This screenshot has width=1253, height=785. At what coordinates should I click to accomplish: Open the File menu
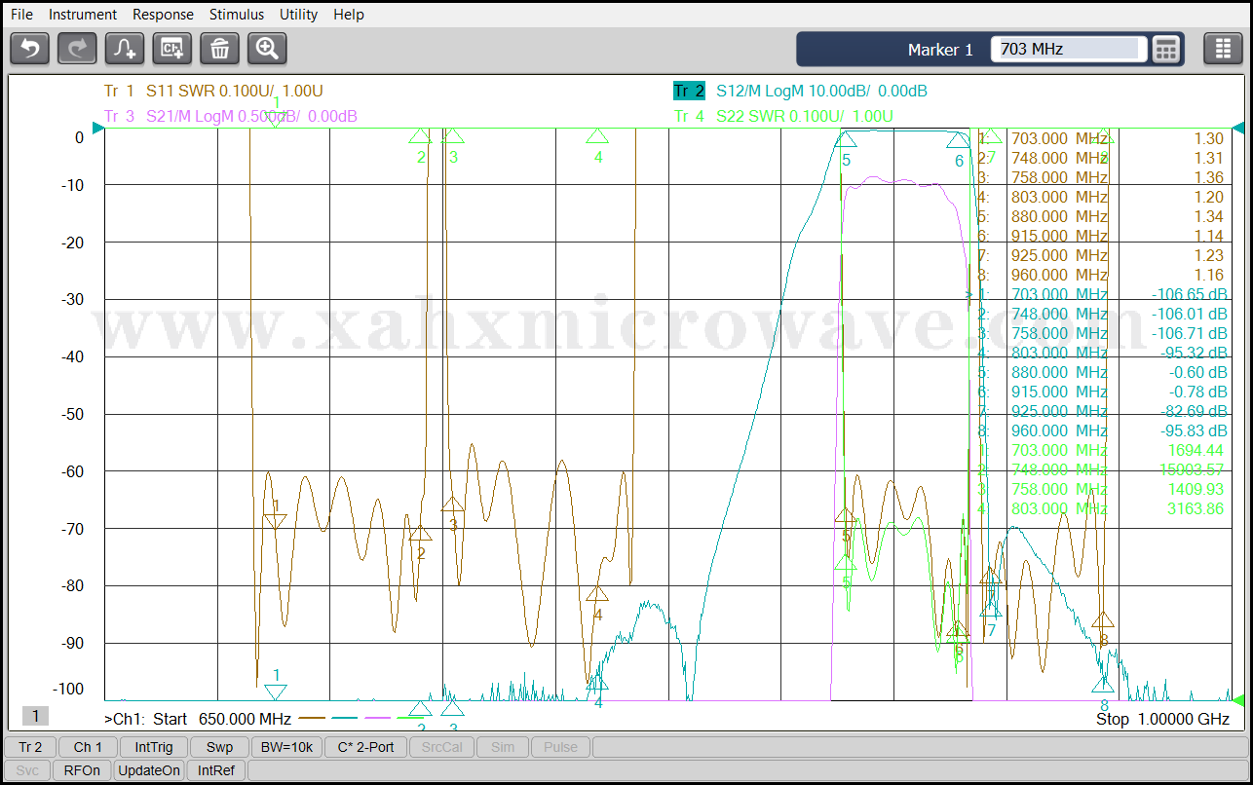[21, 15]
